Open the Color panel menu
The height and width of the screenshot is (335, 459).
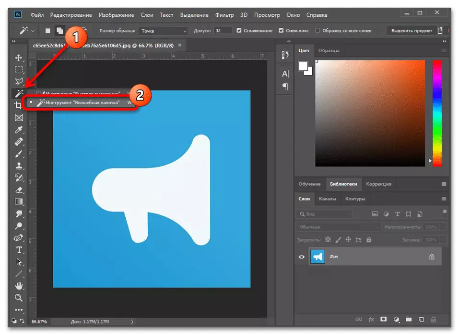pos(444,51)
